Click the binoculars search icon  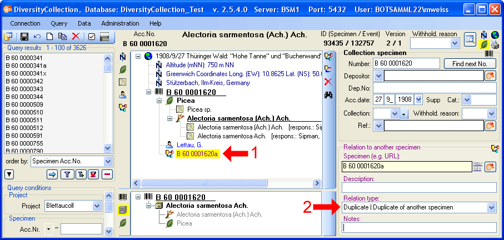click(328, 95)
